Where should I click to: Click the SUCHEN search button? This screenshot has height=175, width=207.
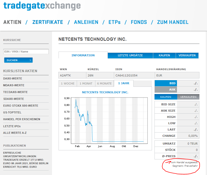tap(18, 60)
